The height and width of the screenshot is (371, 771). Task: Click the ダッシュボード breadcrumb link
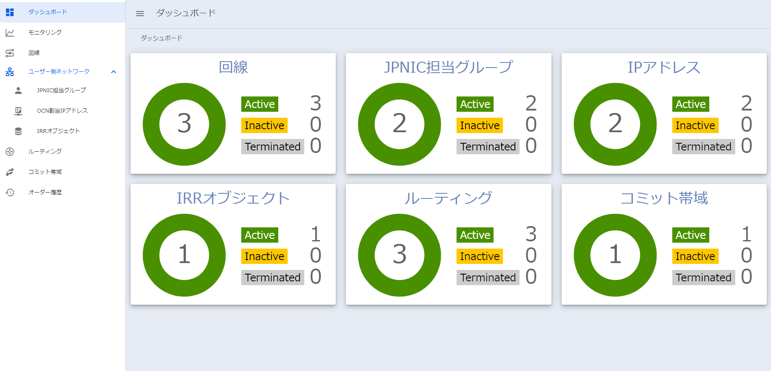(x=162, y=38)
